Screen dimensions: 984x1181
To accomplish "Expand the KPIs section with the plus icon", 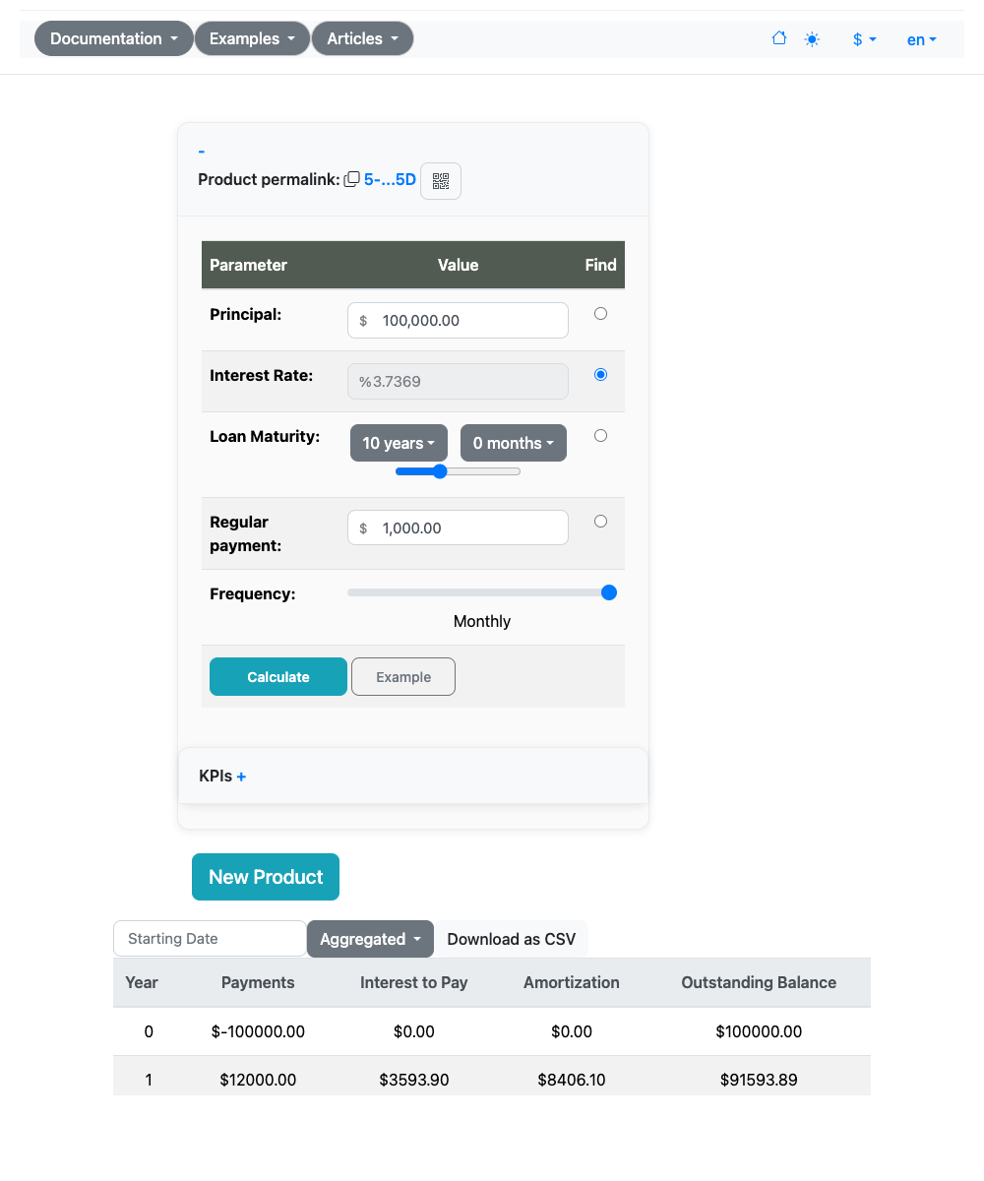I will click(241, 776).
